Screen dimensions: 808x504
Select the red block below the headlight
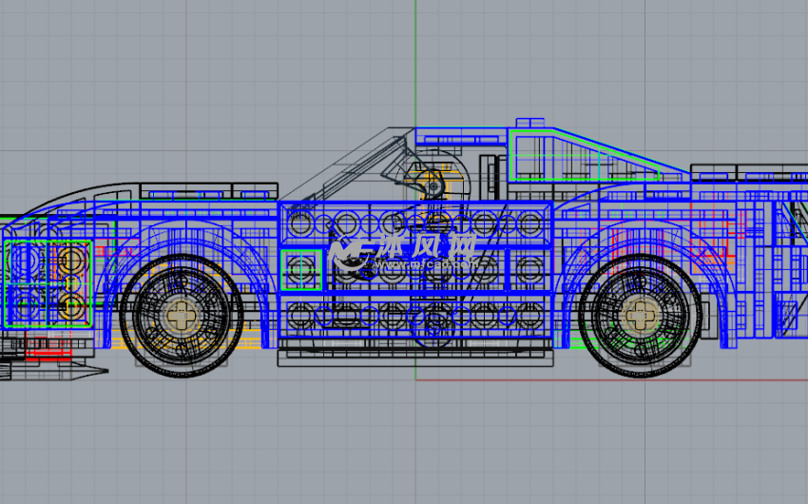pos(48,354)
